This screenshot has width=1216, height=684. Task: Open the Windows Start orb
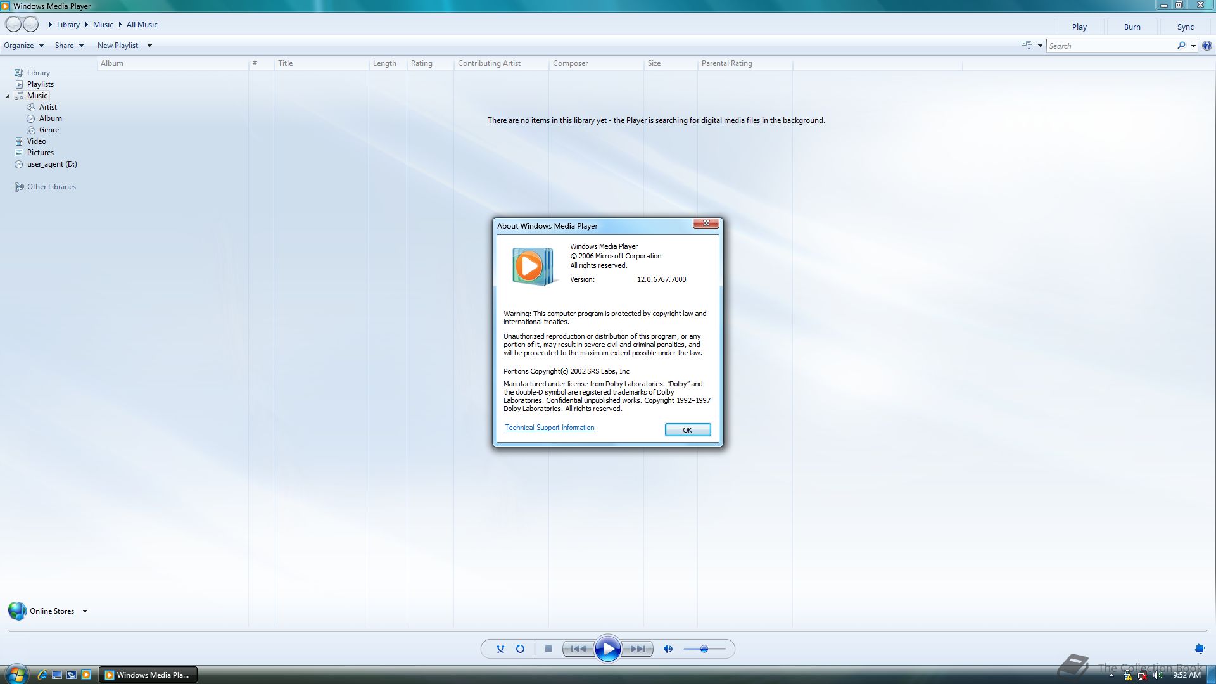pos(16,674)
